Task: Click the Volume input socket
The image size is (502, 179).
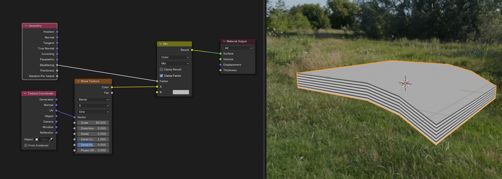Action: (220, 59)
